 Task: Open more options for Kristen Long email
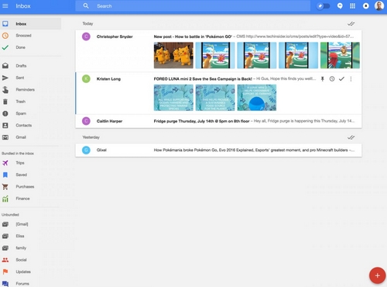point(351,79)
